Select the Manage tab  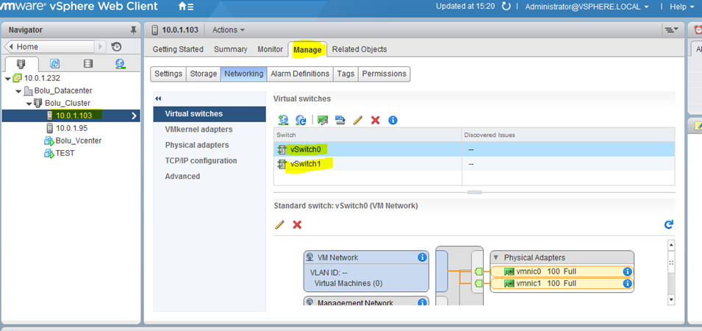click(x=307, y=50)
